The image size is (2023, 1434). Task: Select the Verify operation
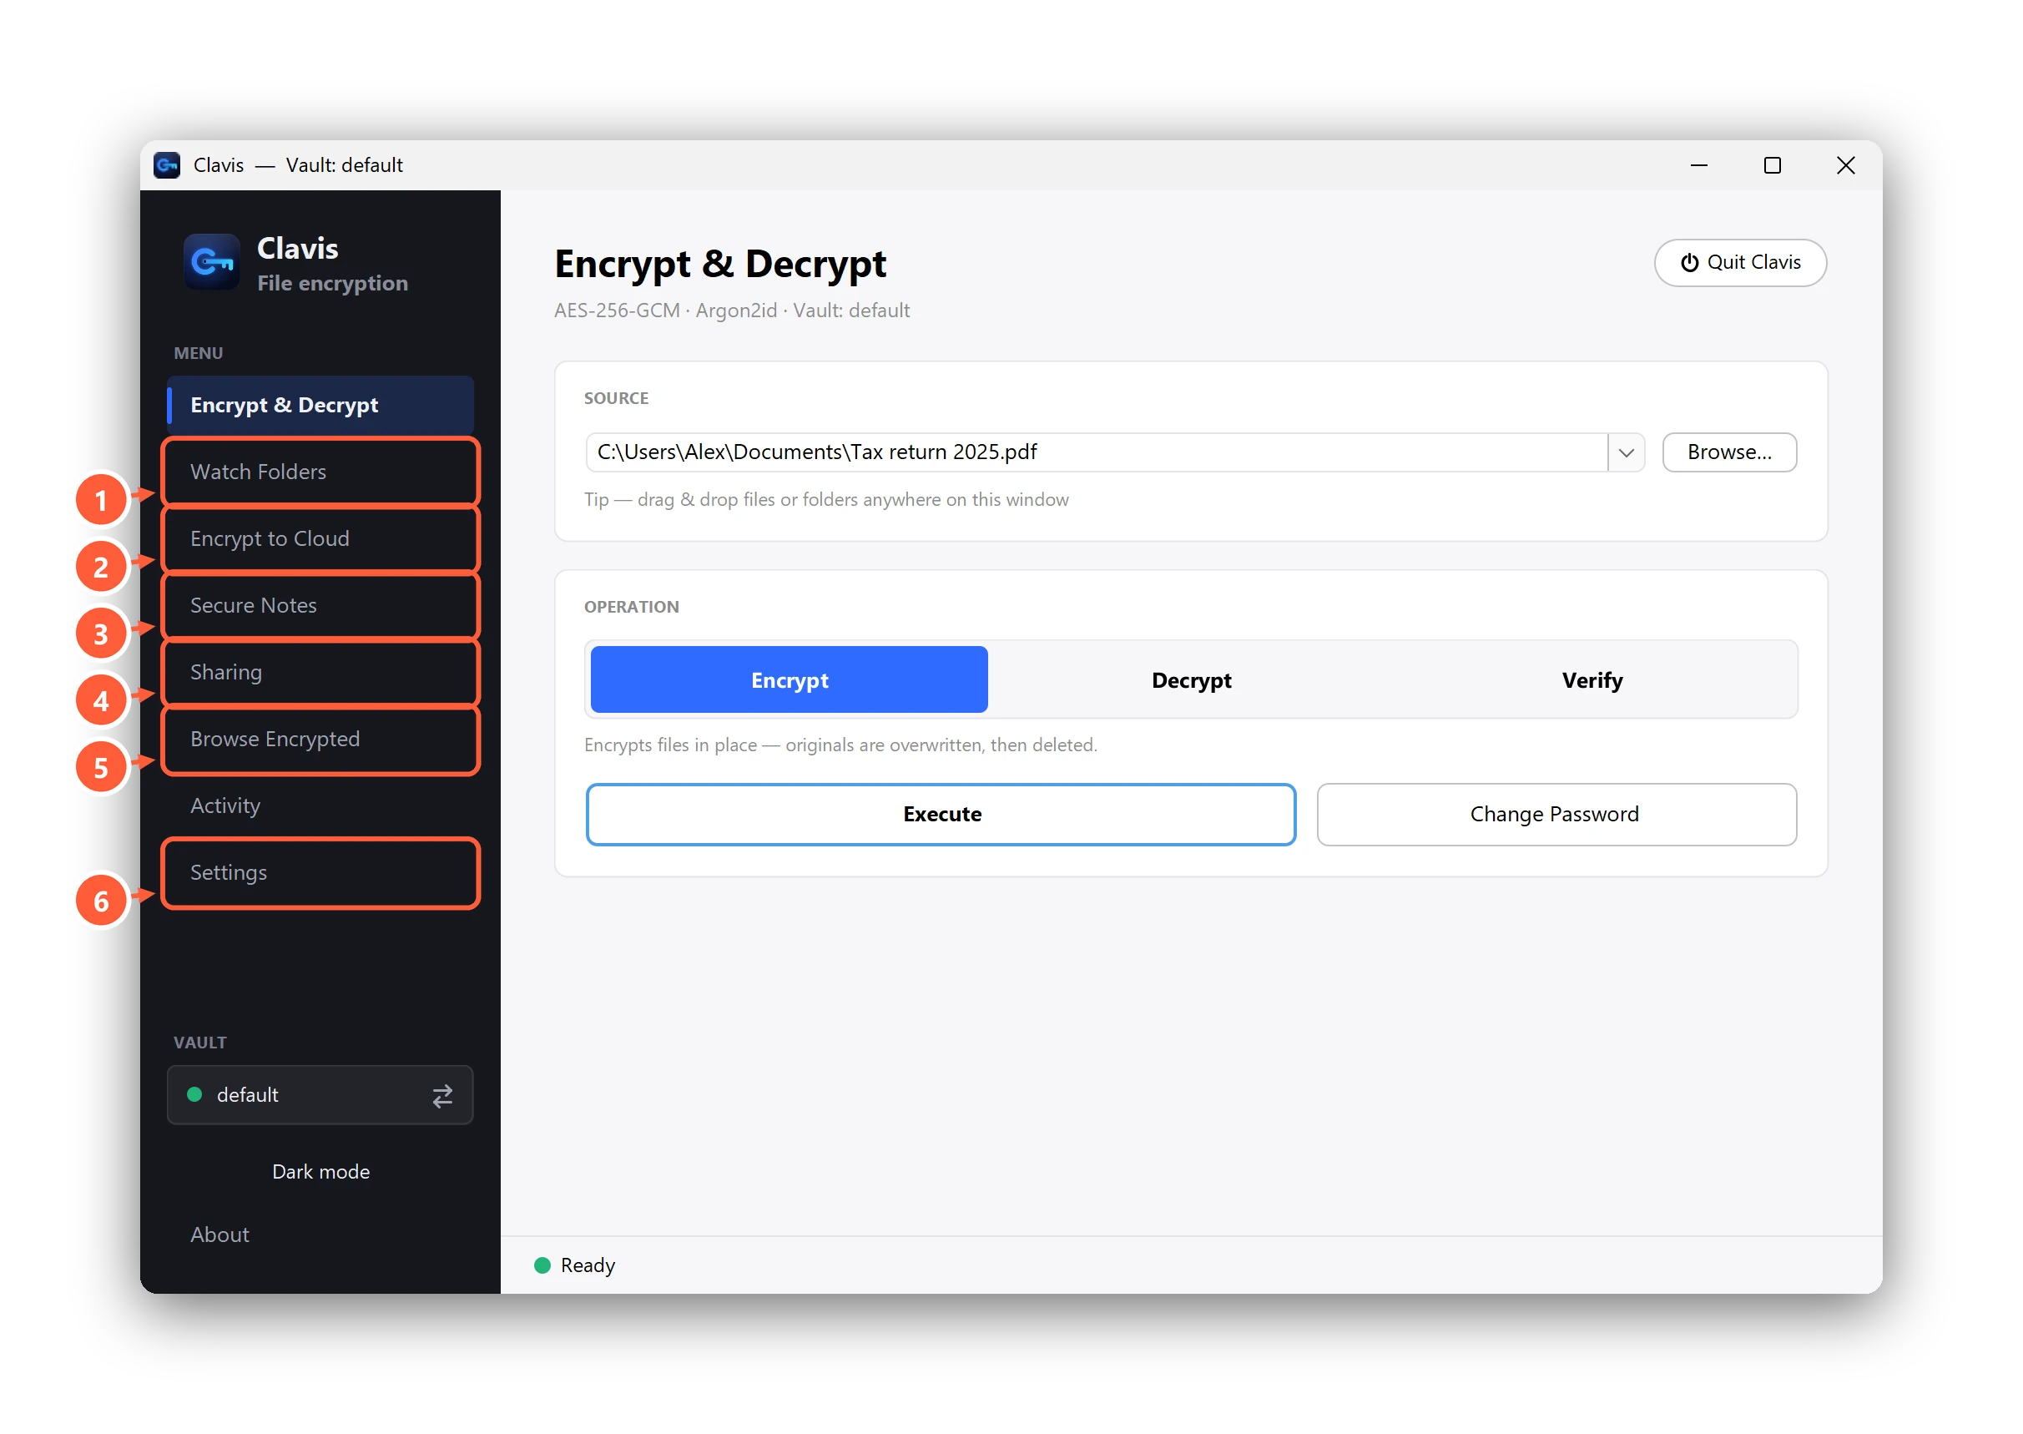pos(1592,680)
